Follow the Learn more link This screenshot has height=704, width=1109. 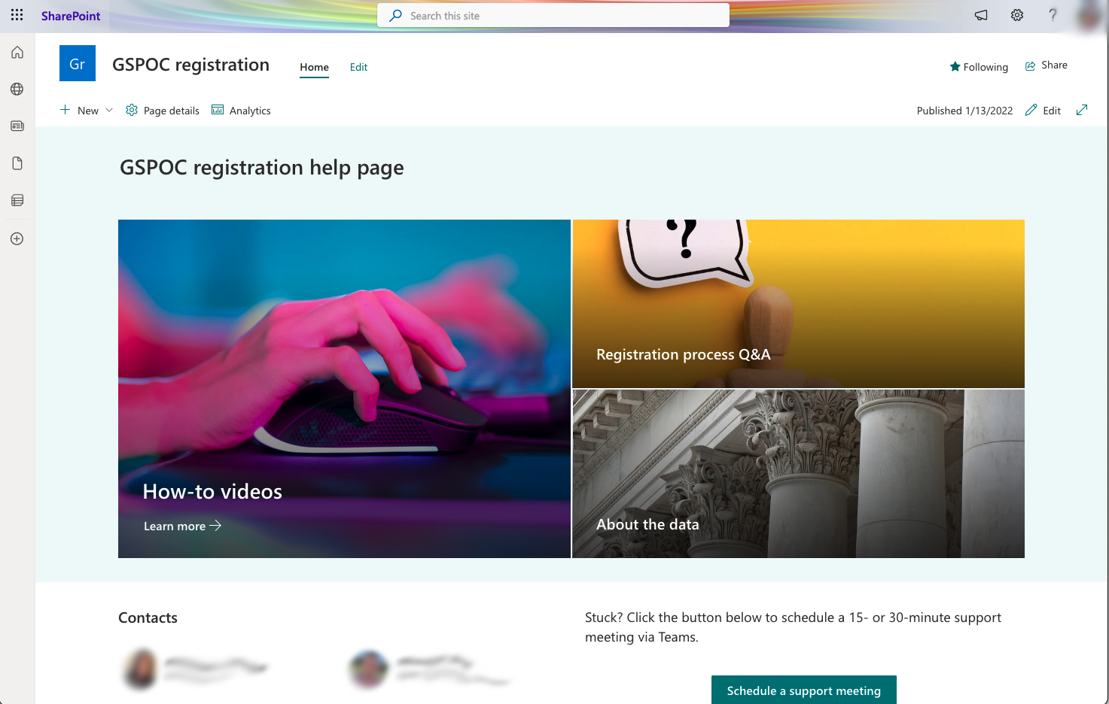(182, 526)
